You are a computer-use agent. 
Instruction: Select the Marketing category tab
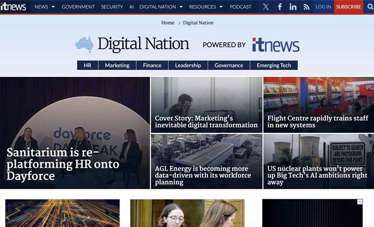[x=117, y=65]
